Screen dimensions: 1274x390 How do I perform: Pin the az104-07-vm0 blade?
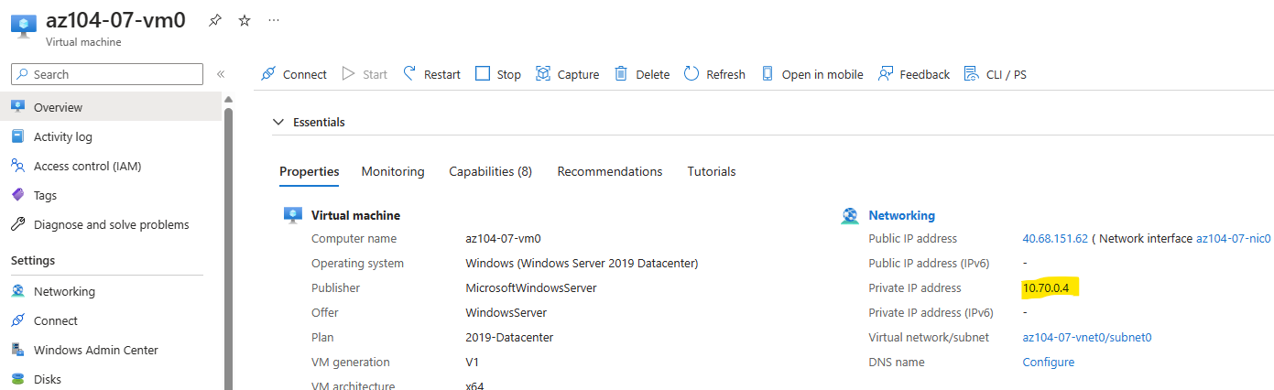(x=214, y=20)
